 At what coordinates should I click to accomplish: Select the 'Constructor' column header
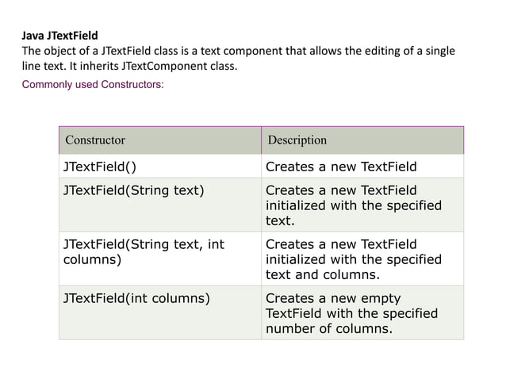pyautogui.click(x=95, y=140)
